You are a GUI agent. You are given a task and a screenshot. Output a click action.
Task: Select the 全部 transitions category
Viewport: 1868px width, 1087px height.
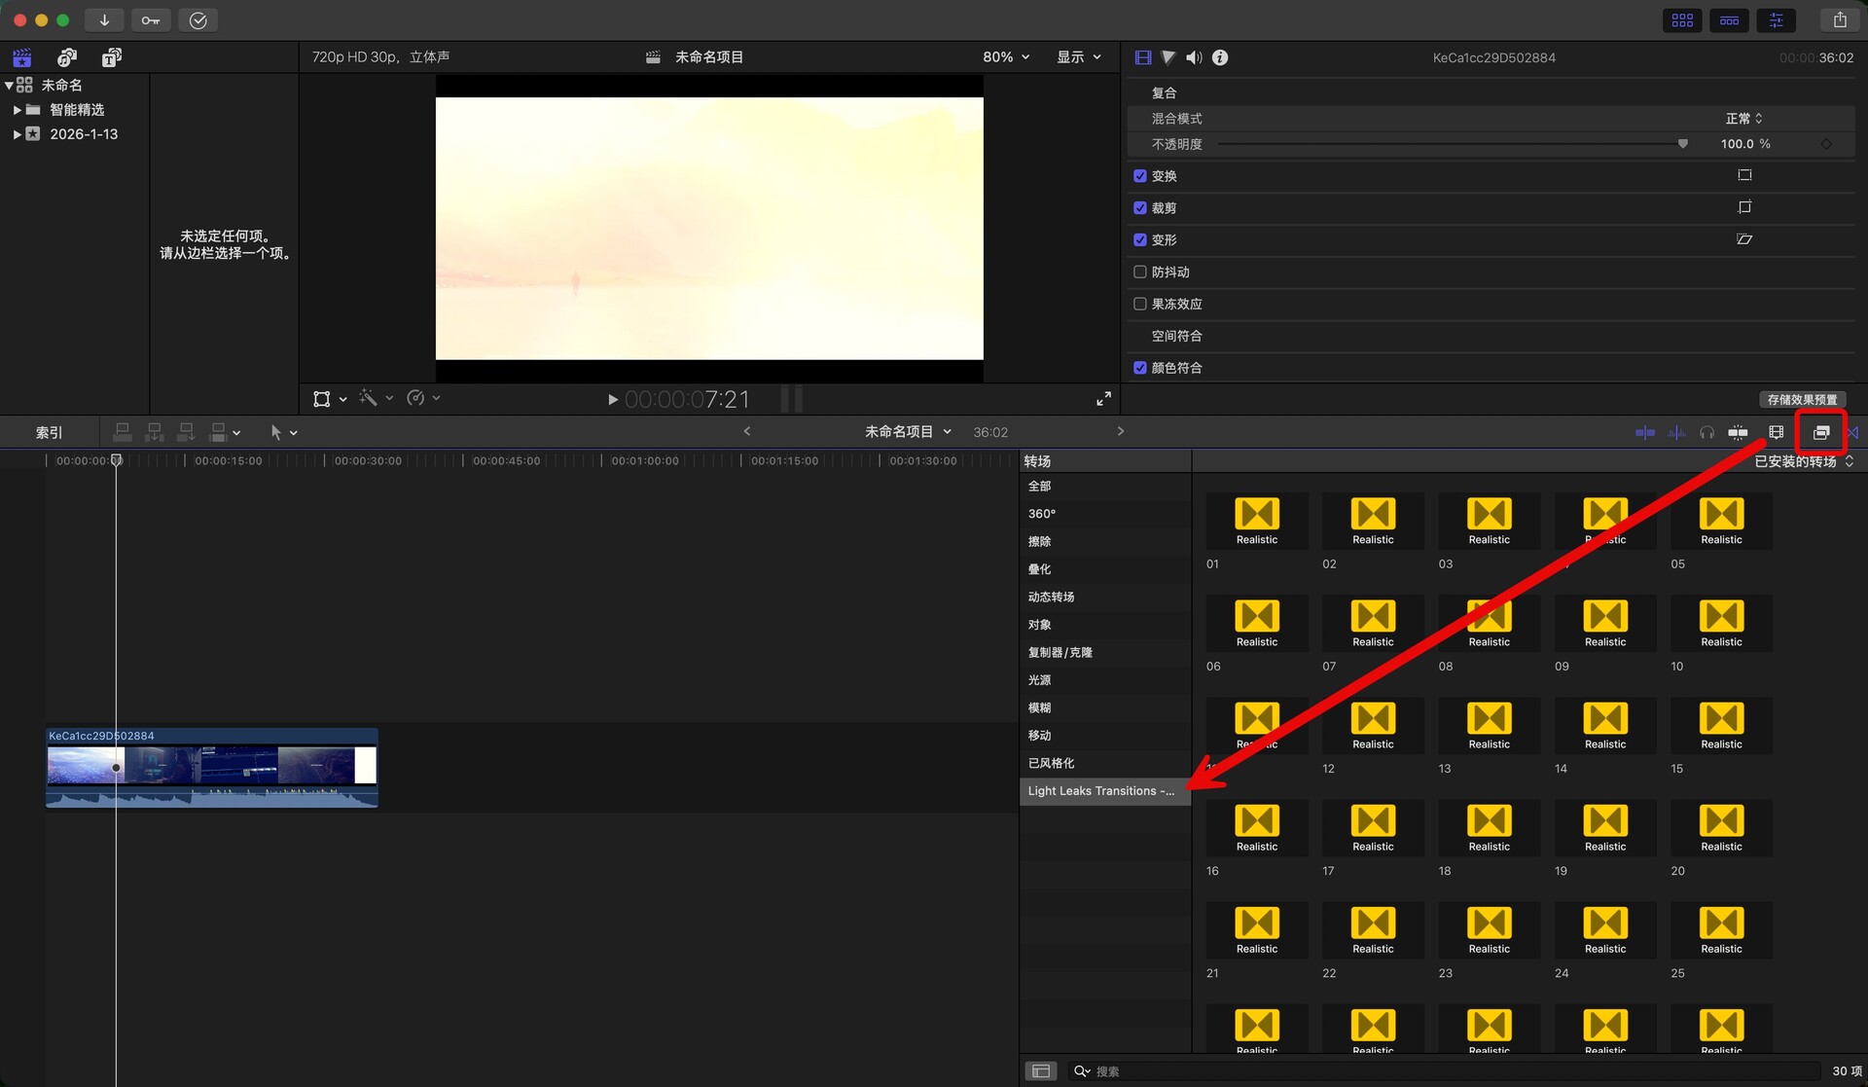pos(1040,486)
